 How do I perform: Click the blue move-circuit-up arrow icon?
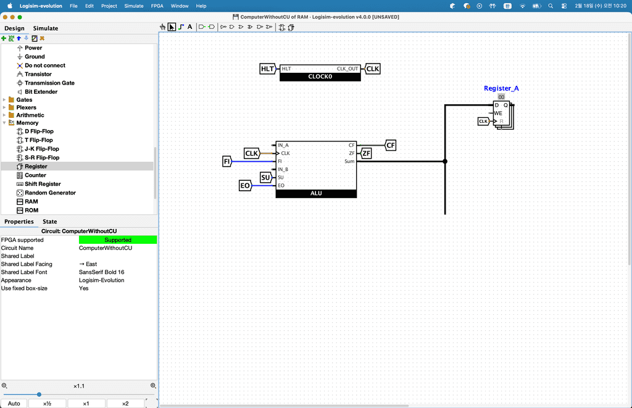point(19,38)
